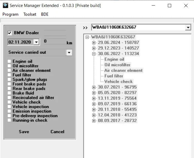Click the Save button
194x158 pixels.
coord(24,132)
